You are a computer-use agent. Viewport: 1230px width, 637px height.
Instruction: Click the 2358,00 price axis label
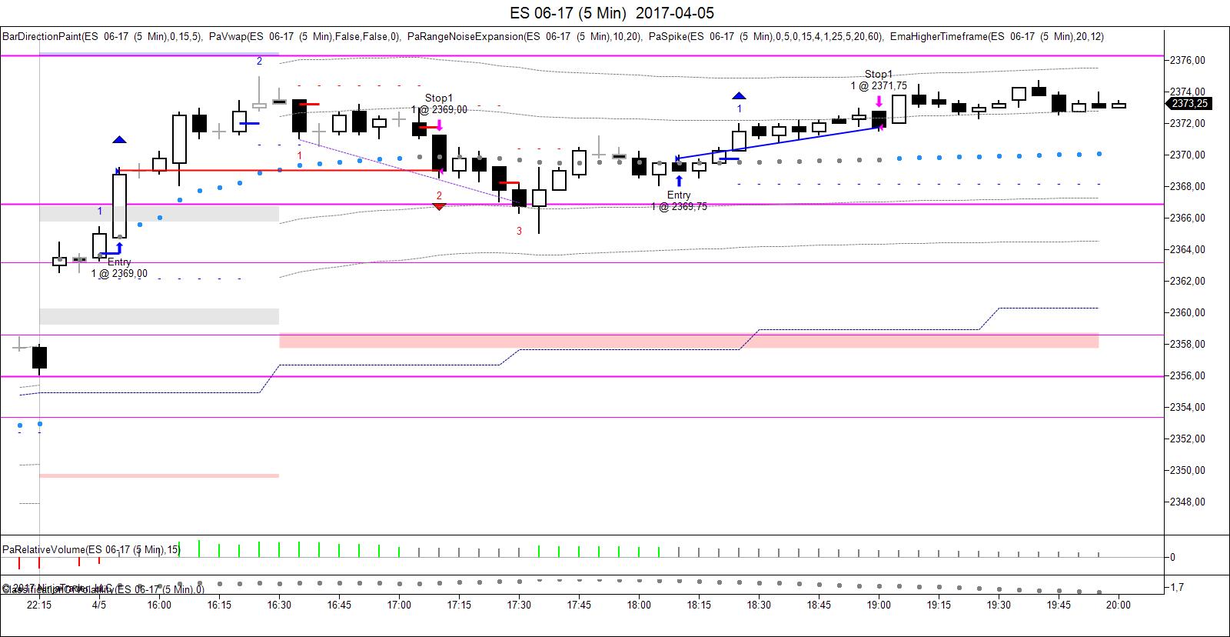point(1189,344)
